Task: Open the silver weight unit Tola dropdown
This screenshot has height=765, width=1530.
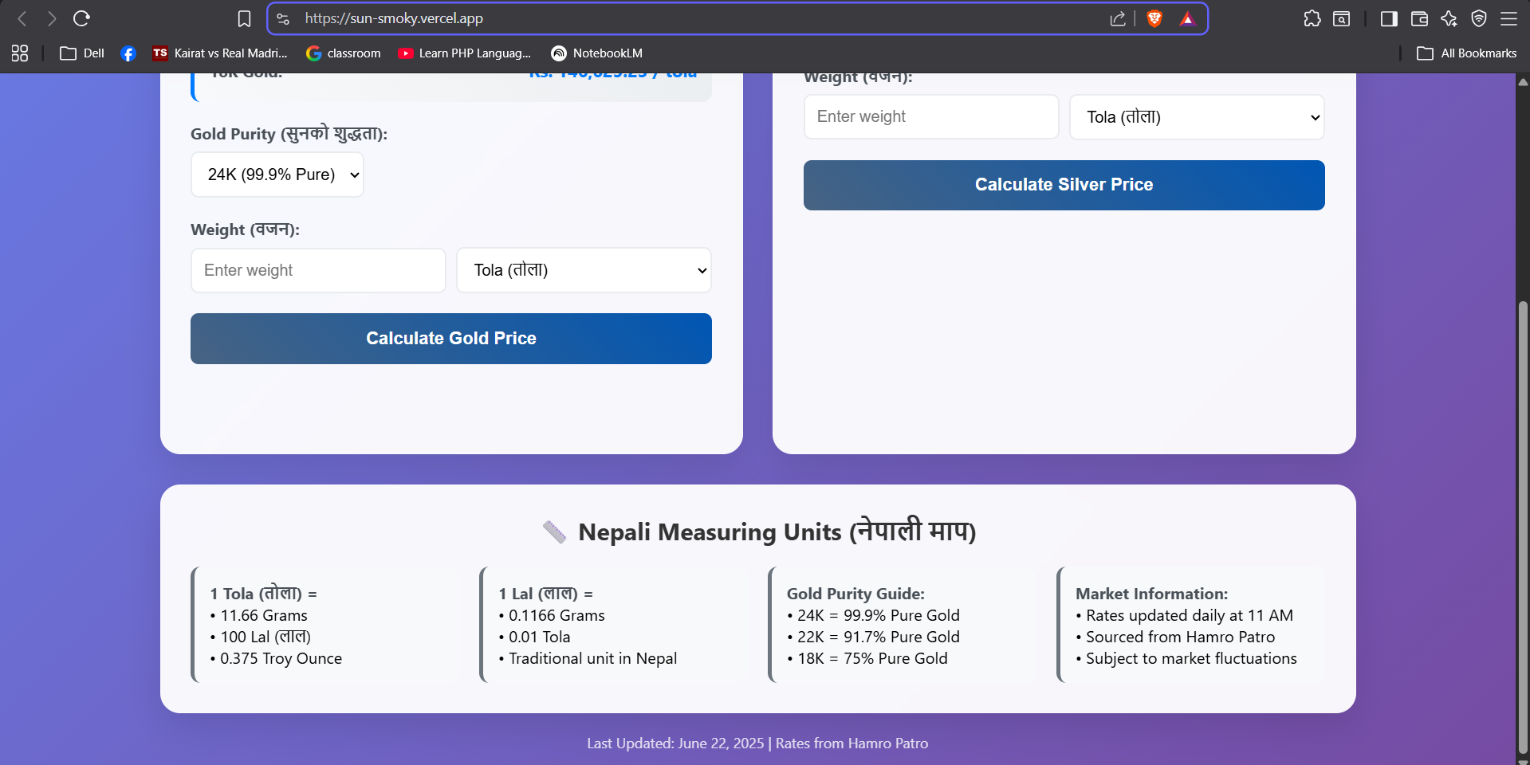Action: tap(1196, 117)
